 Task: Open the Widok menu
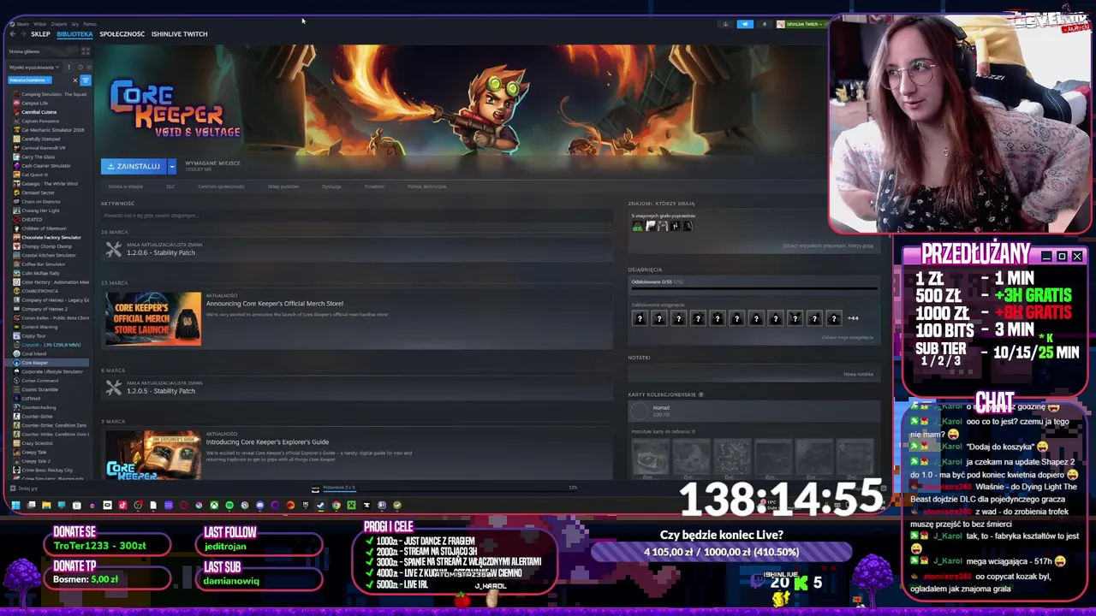(x=39, y=24)
